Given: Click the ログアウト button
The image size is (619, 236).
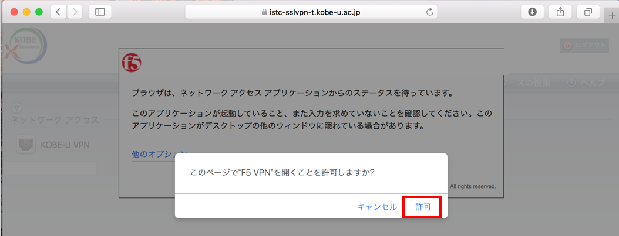Looking at the screenshot, I should coord(584,45).
